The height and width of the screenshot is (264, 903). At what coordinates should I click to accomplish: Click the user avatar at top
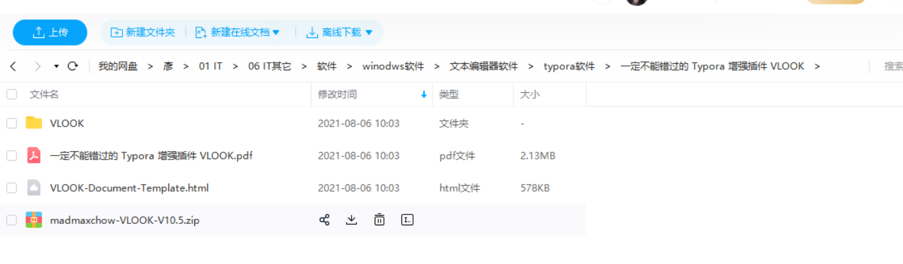pos(637,2)
